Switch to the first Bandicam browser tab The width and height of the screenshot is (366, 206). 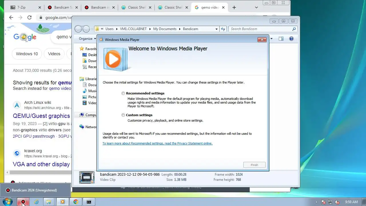(x=63, y=7)
